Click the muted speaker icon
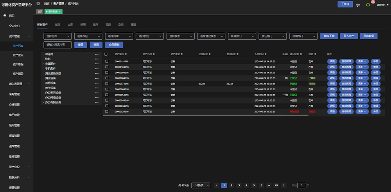Screen dimensions: 391x192 tap(357, 5)
